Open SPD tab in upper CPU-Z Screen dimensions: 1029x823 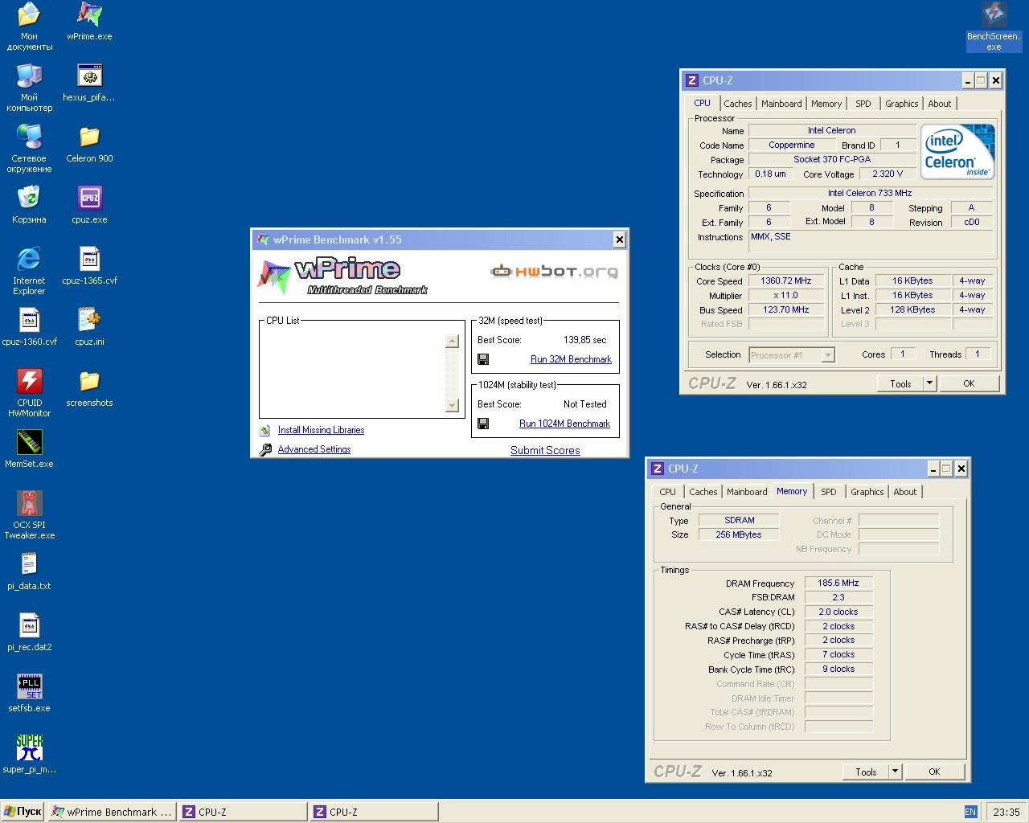pyautogui.click(x=863, y=104)
